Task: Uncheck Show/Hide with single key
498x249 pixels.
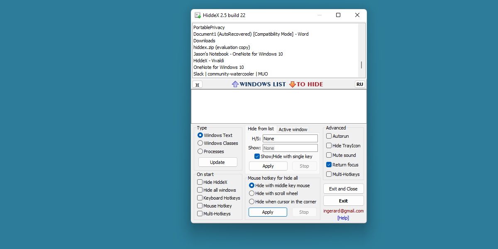Action: pos(257,156)
